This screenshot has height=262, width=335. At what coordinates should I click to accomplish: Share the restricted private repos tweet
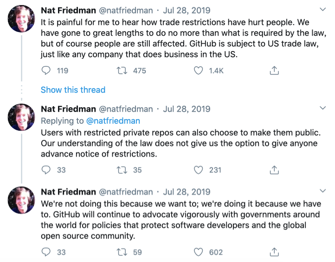pyautogui.click(x=274, y=170)
